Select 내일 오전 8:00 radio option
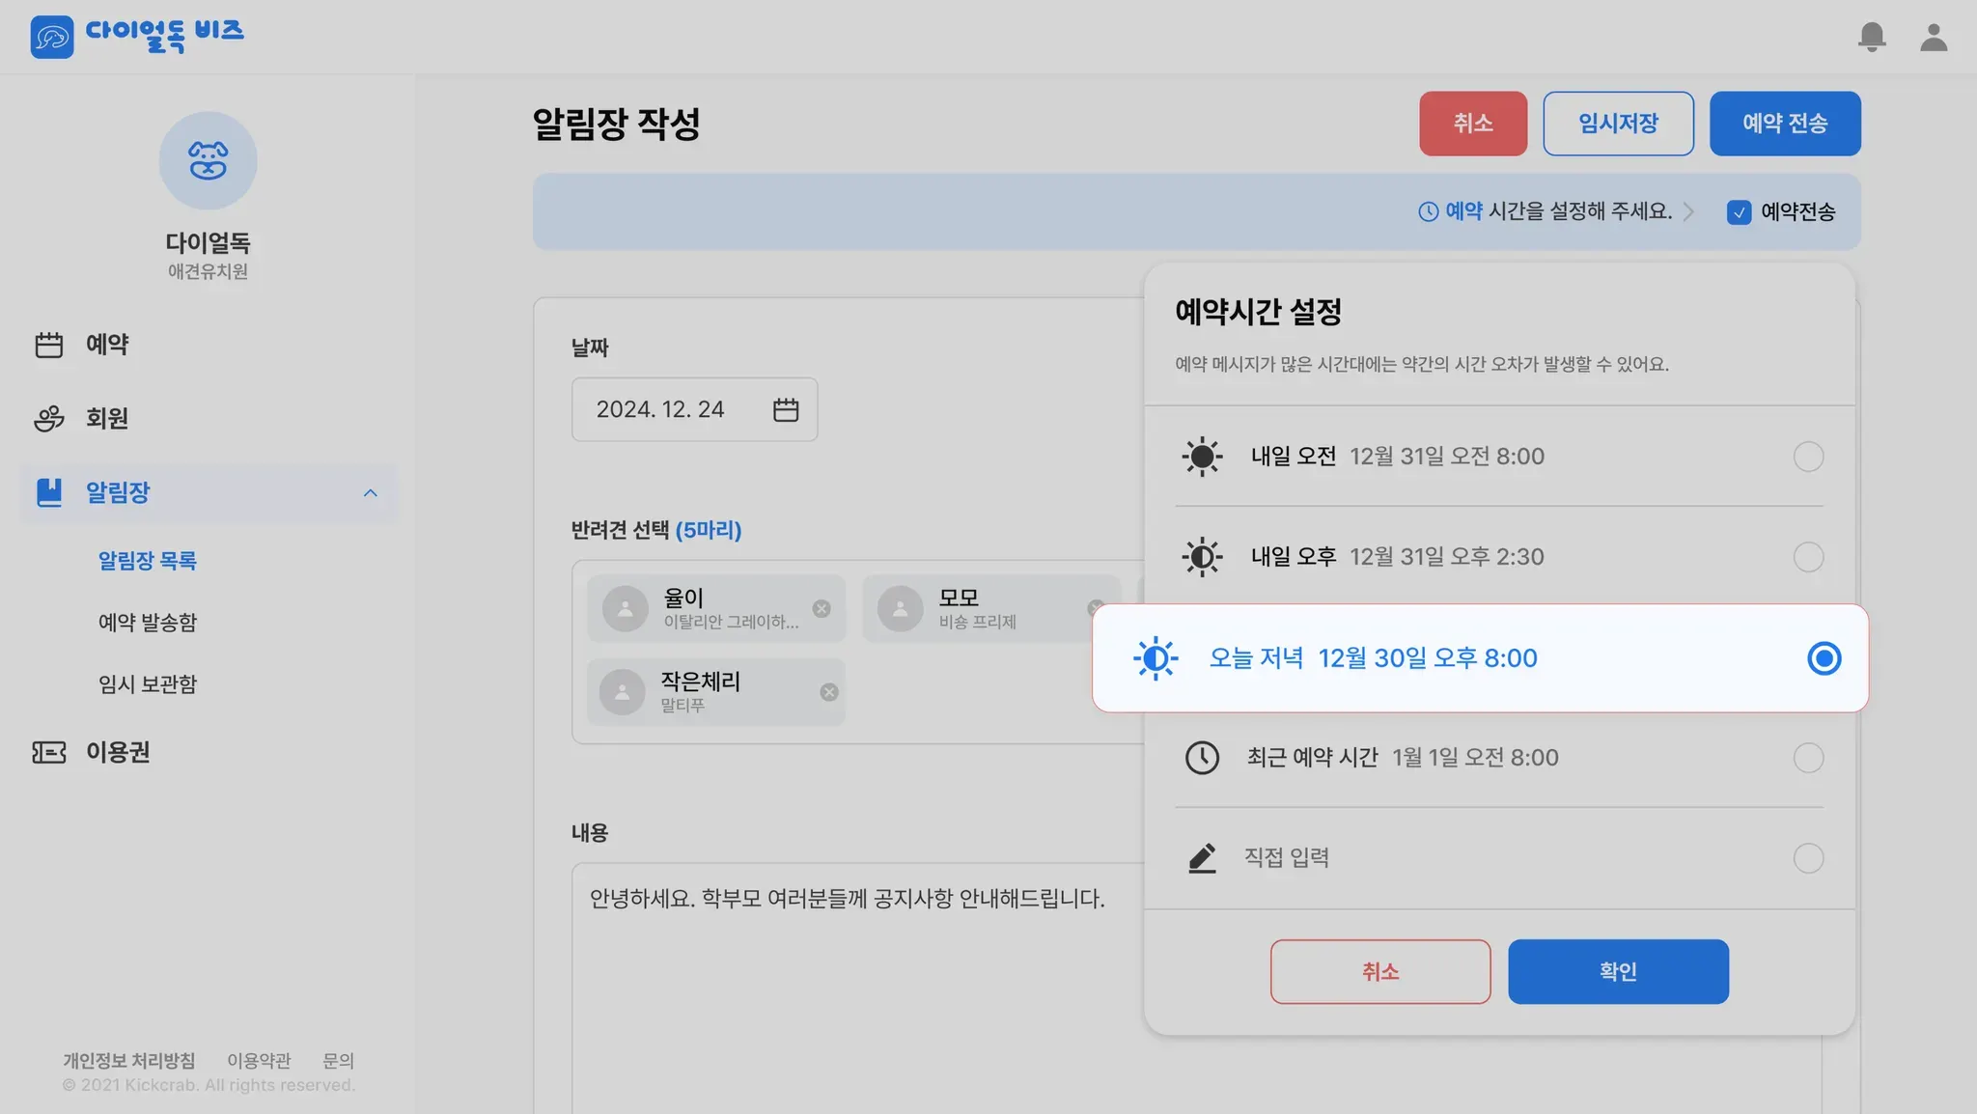Image resolution: width=1977 pixels, height=1114 pixels. click(1808, 457)
